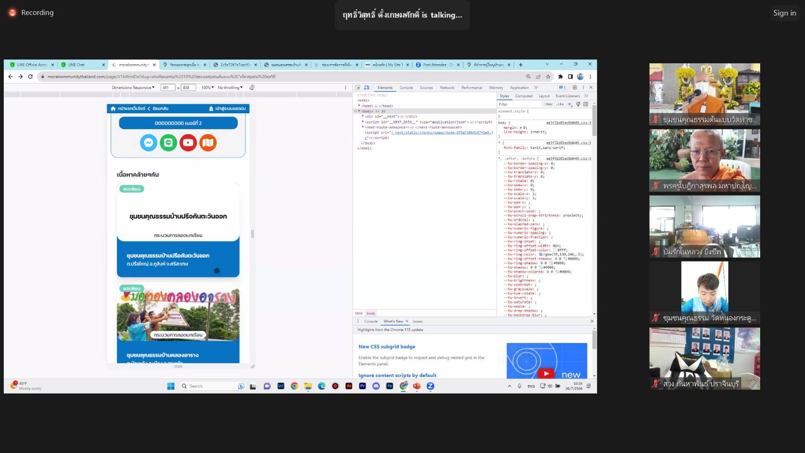Open the 100% zoom dropdown in the device toolbar
This screenshot has height=453, width=805.
(208, 88)
